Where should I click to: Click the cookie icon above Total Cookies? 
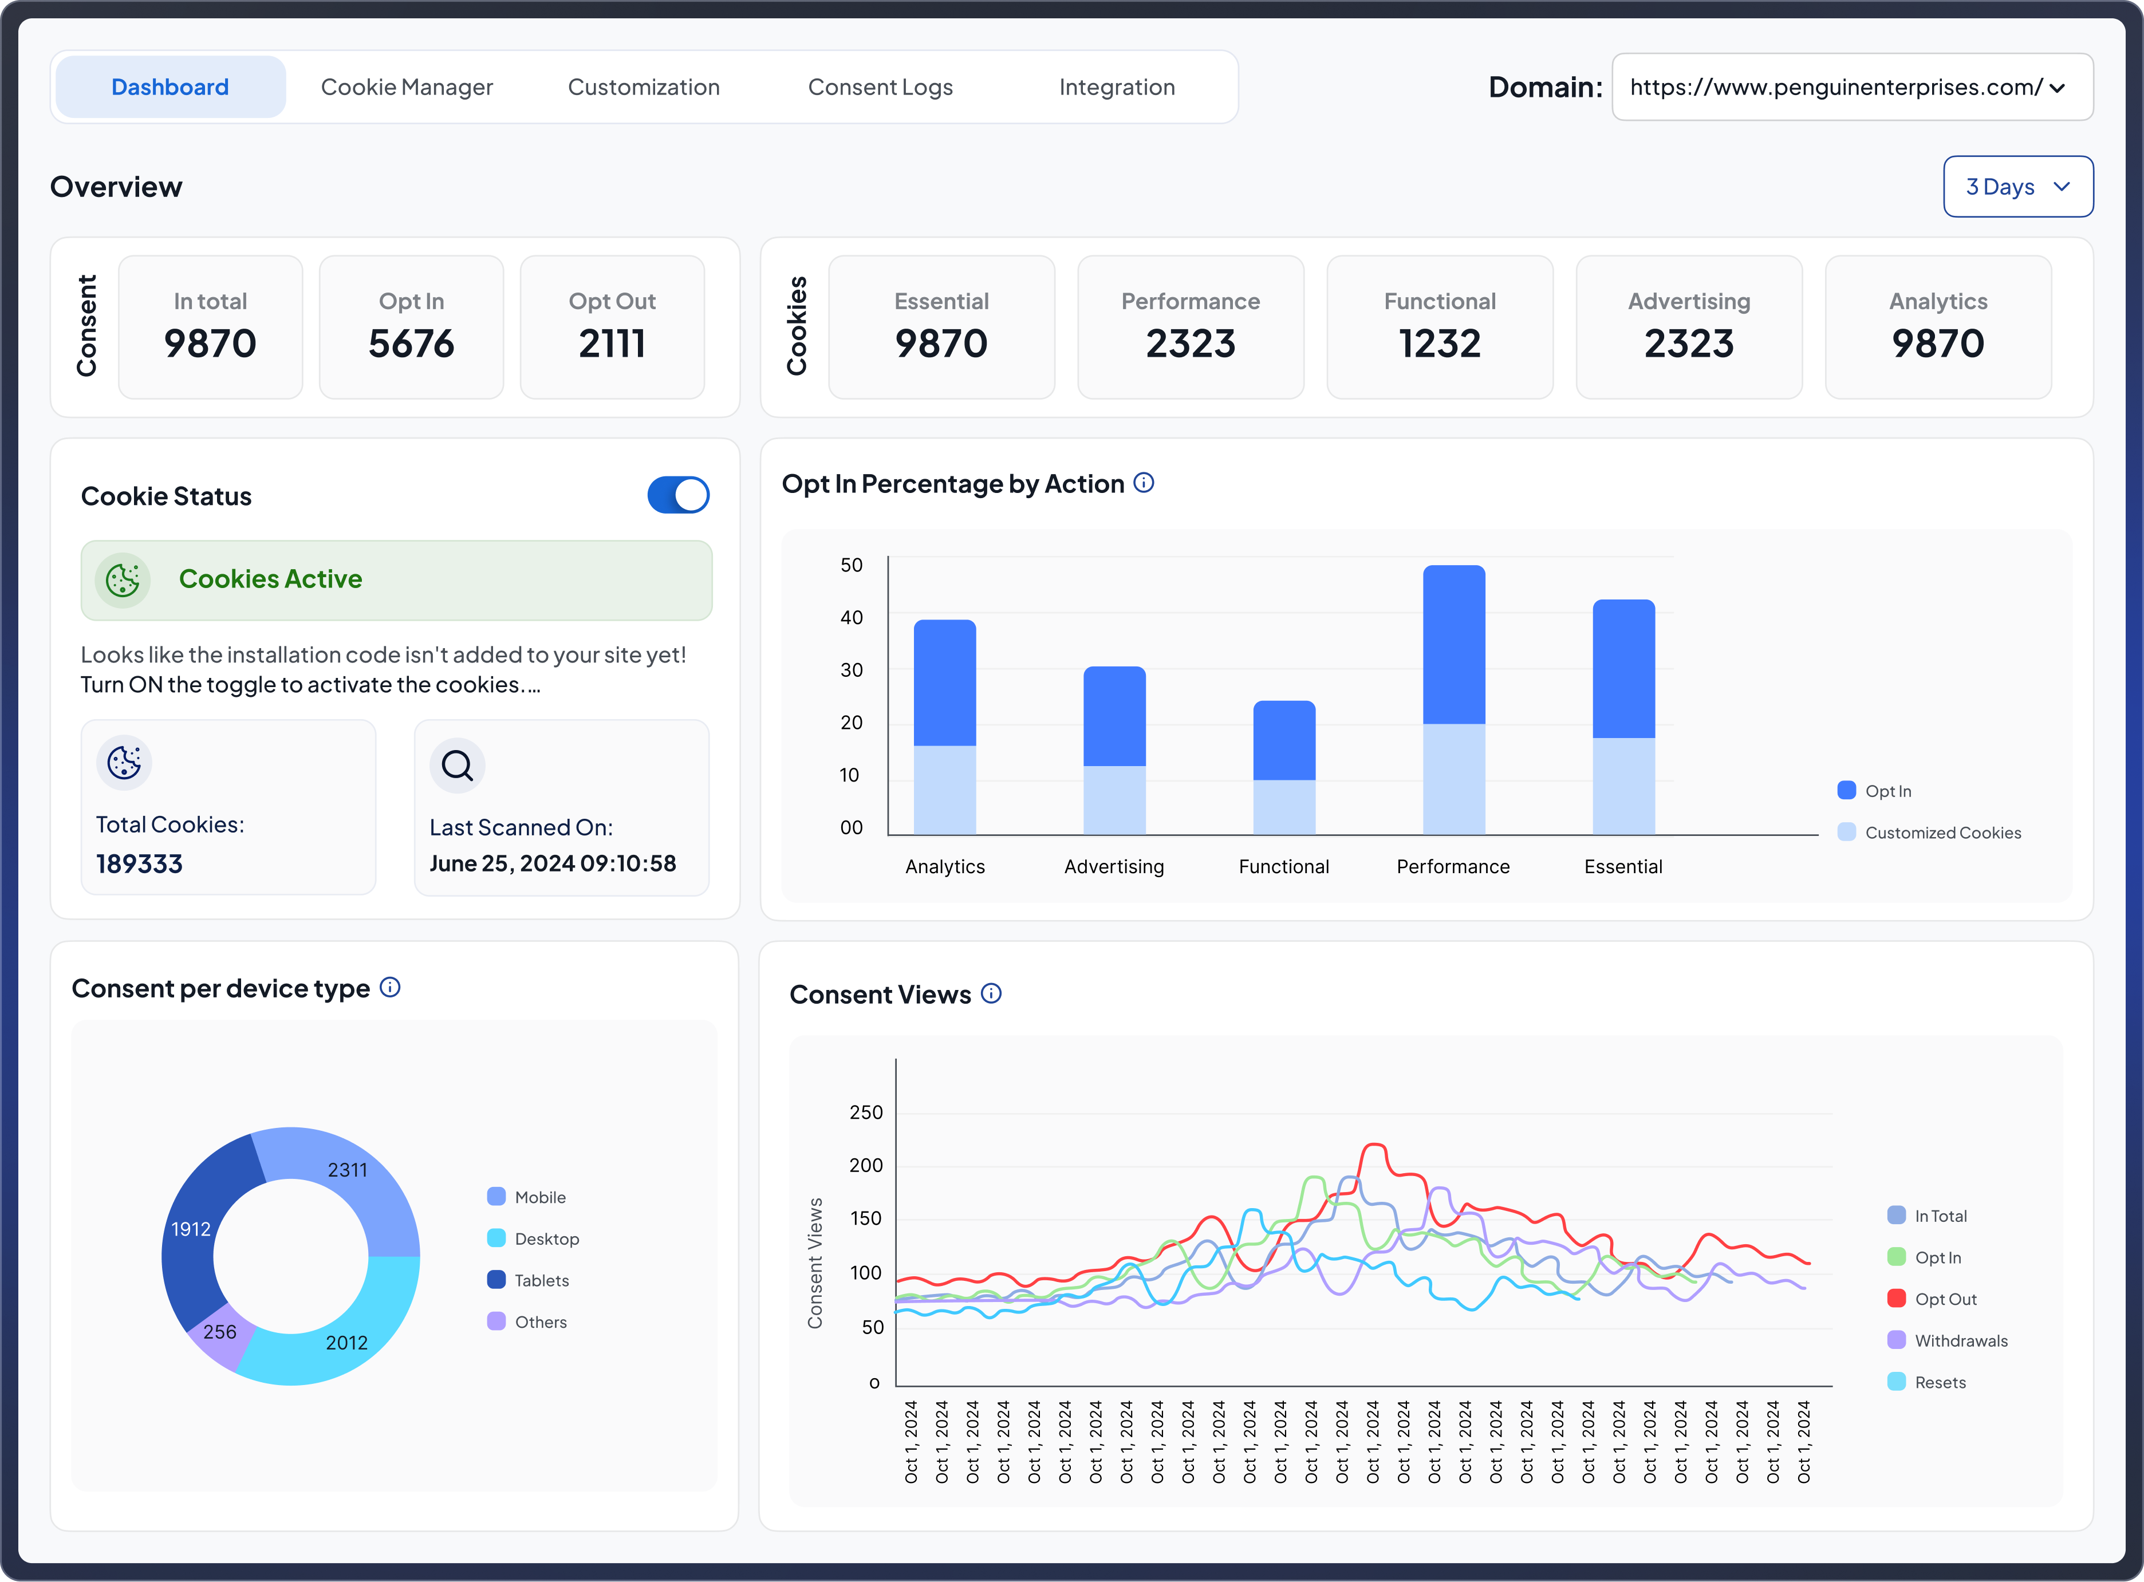(x=124, y=762)
